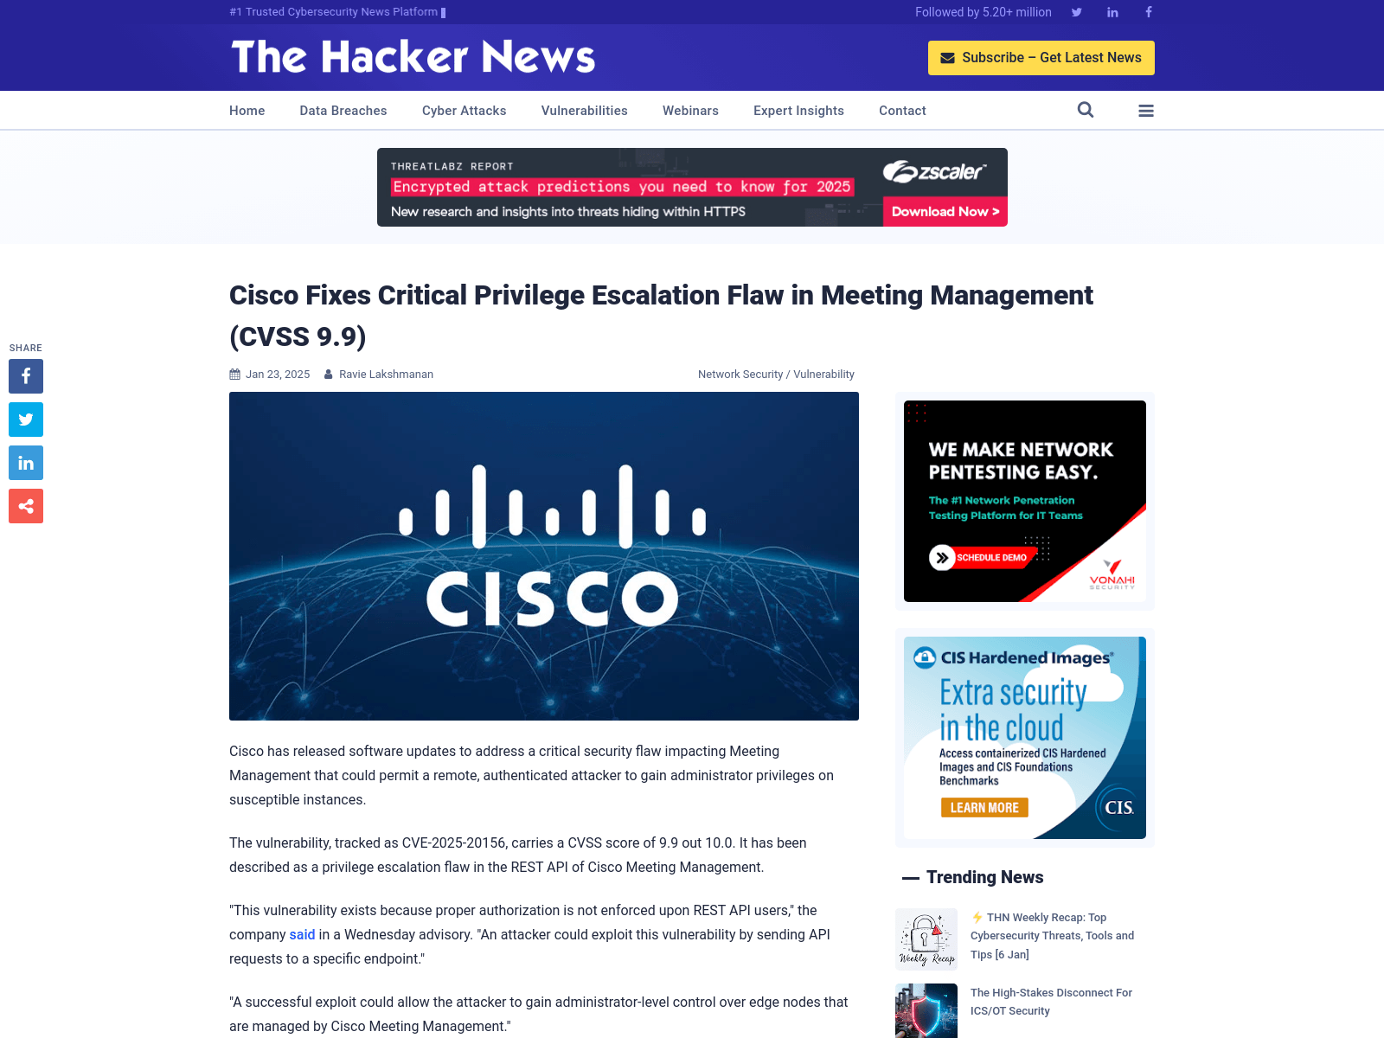Click the SHARE label in sidebar
Screen dimensions: 1384x1038
[x=26, y=348]
